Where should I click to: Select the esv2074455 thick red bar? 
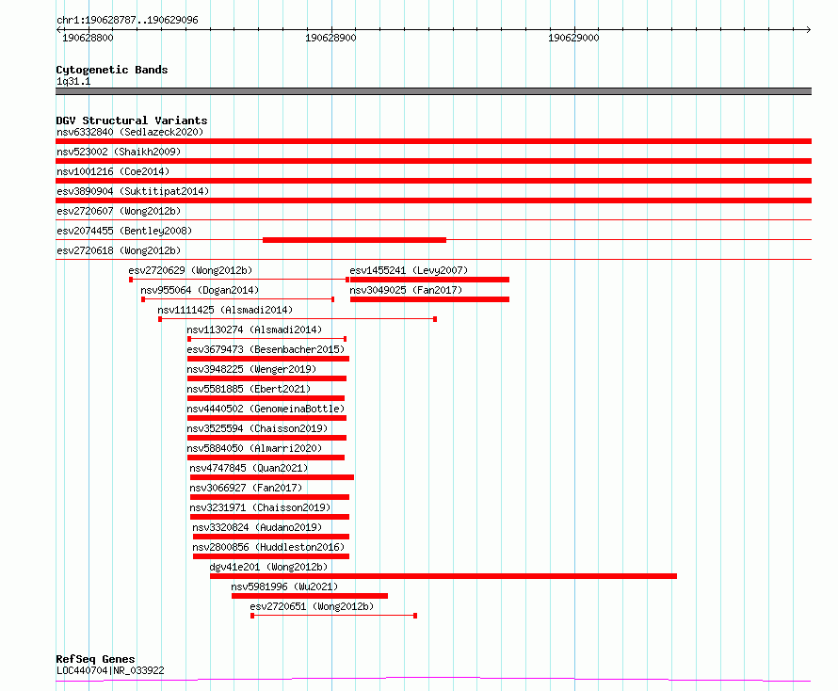pos(354,240)
